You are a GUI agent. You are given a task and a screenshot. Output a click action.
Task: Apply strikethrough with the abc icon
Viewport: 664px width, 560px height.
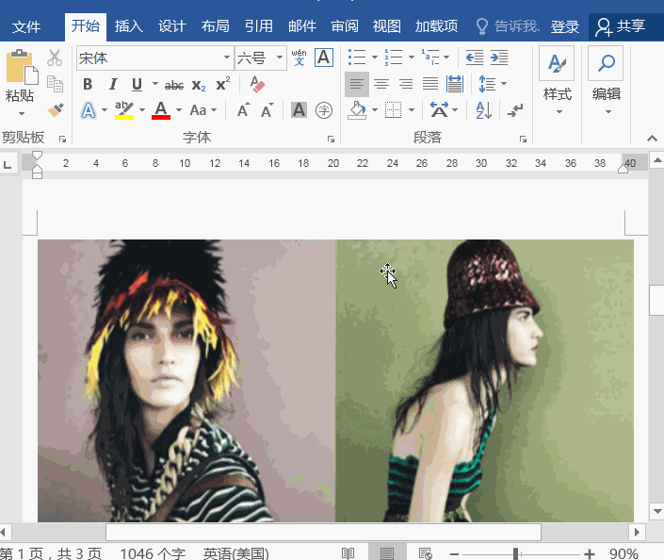pos(173,85)
